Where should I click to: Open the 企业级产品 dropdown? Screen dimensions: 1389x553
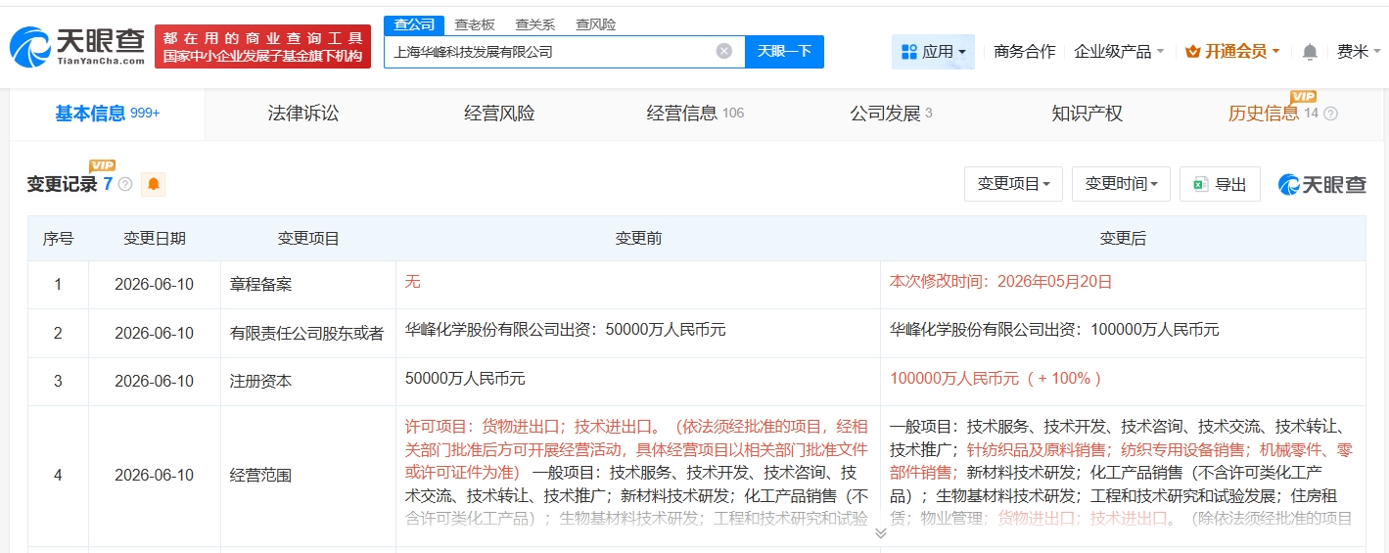coord(1119,52)
